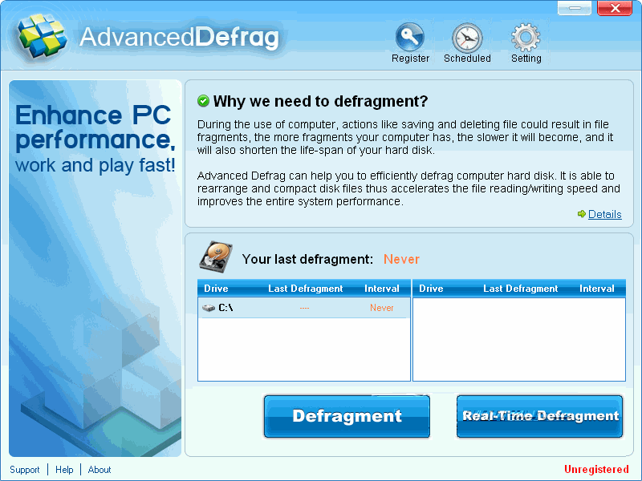Click the green checkmark icon by the heading
Viewport: 642px width, 481px height.
(x=203, y=101)
